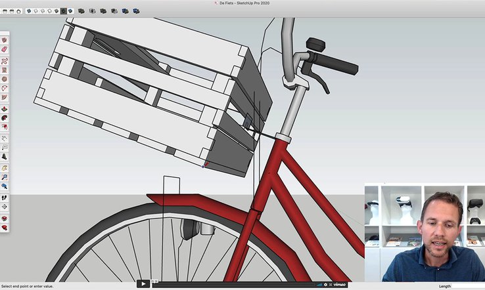Select the pink Eraser tool
The width and height of the screenshot is (485, 290).
click(4, 49)
